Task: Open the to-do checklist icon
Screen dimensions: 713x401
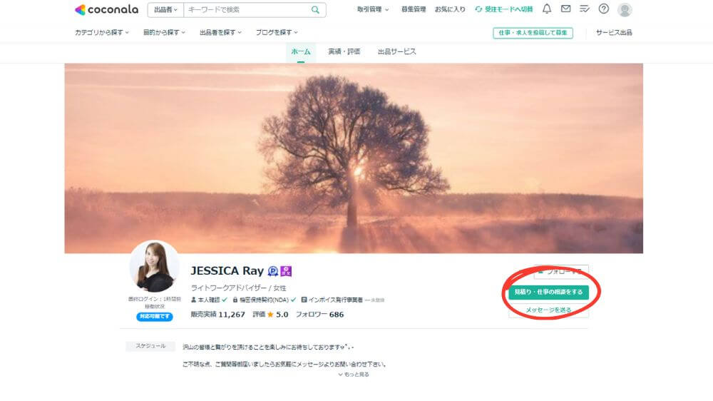Action: point(585,9)
